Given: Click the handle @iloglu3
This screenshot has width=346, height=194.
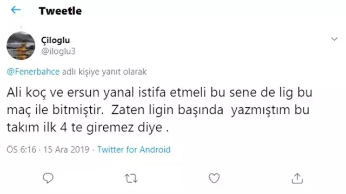Looking at the screenshot, I should (x=58, y=51).
